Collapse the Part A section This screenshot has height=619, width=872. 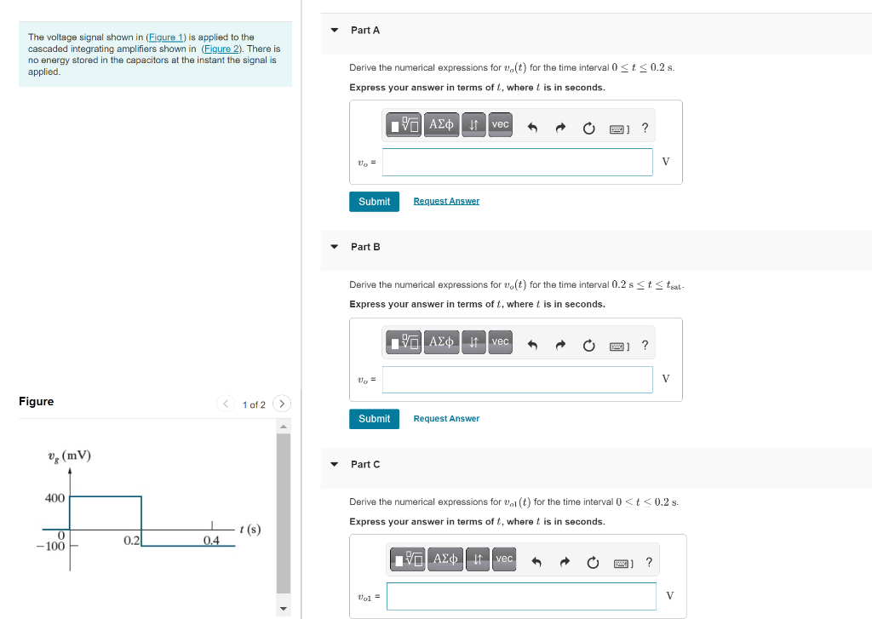[x=333, y=30]
